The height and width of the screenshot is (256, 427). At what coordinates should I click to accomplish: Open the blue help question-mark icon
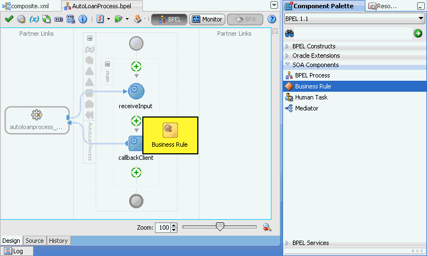(x=272, y=19)
